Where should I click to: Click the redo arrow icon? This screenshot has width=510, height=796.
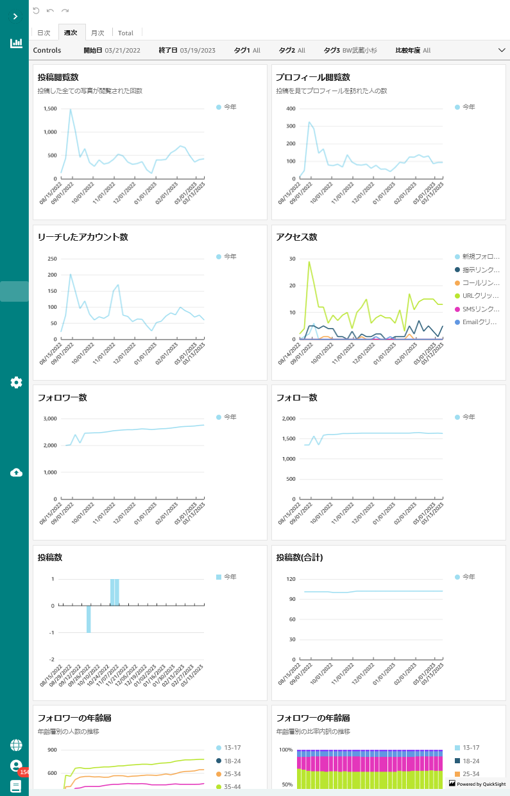pos(65,10)
